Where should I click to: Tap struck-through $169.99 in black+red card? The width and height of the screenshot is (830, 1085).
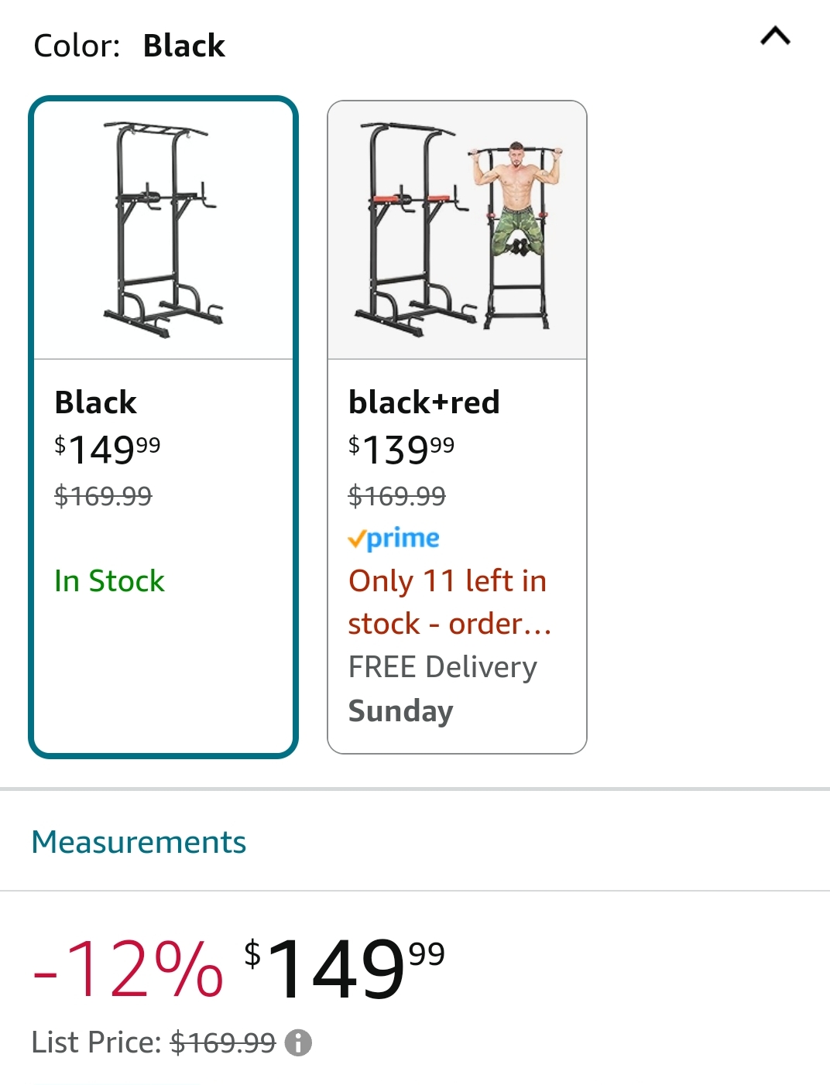pos(396,496)
